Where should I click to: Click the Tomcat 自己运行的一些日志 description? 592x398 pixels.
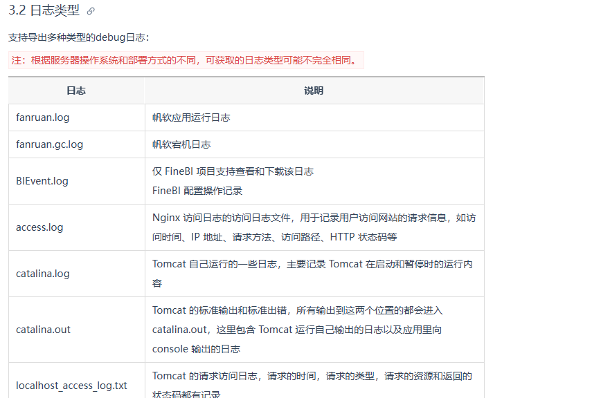[x=312, y=274]
